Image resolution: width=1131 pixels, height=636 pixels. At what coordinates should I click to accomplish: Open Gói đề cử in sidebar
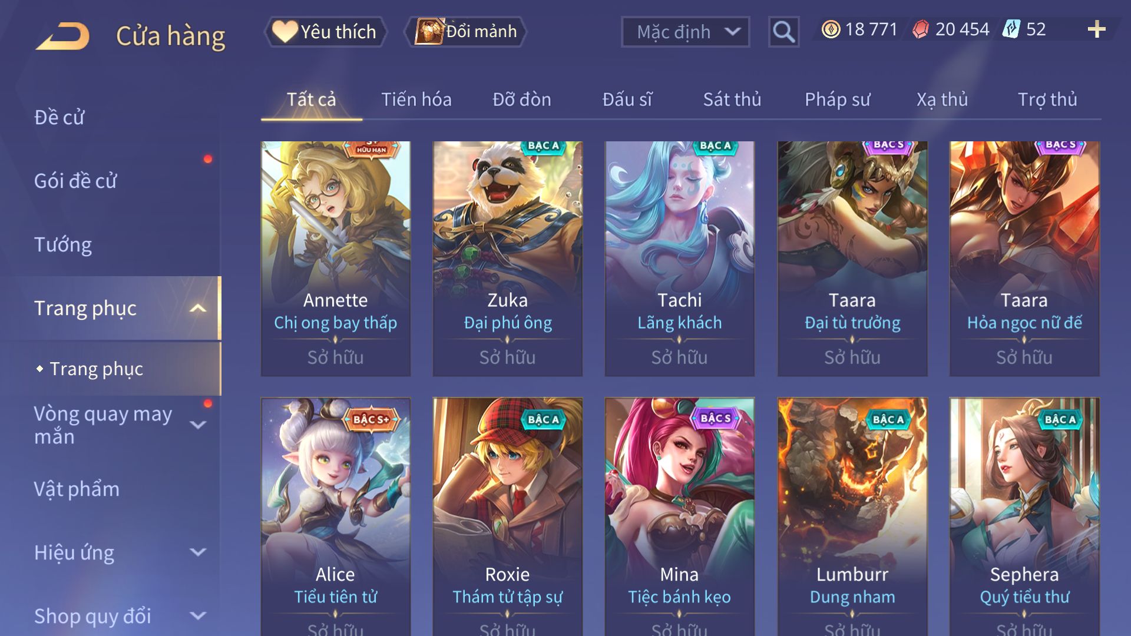click(x=75, y=181)
